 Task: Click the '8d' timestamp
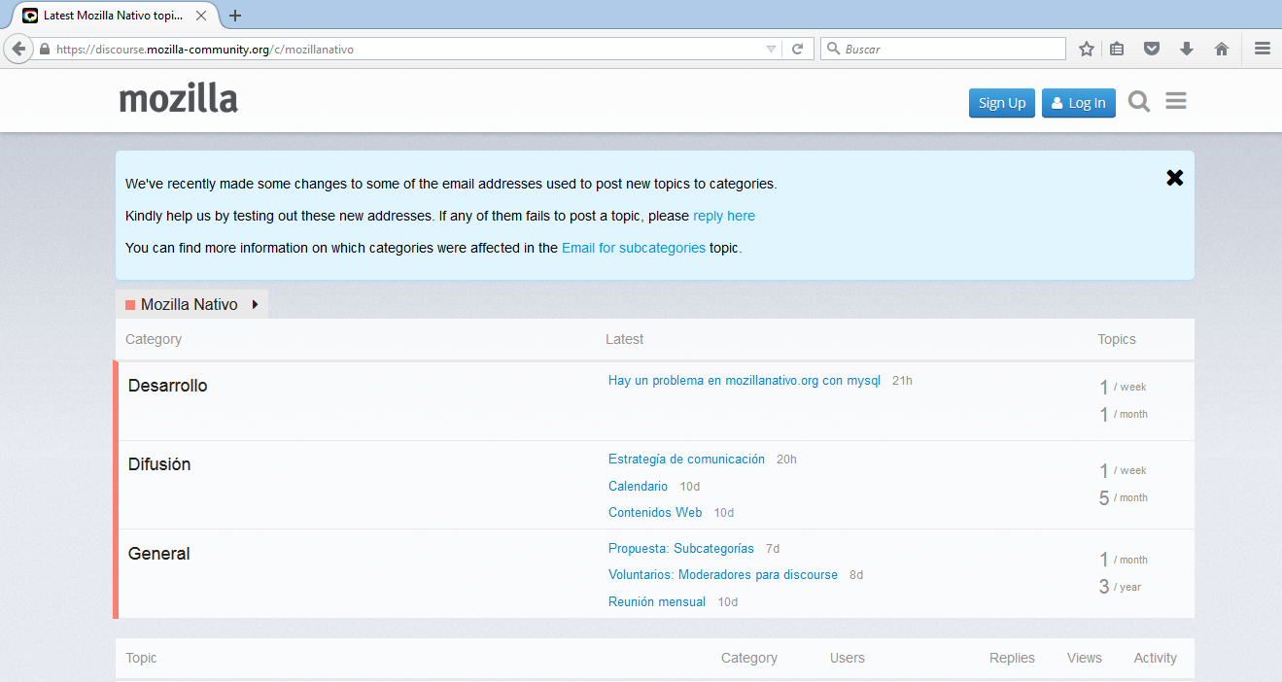click(856, 575)
